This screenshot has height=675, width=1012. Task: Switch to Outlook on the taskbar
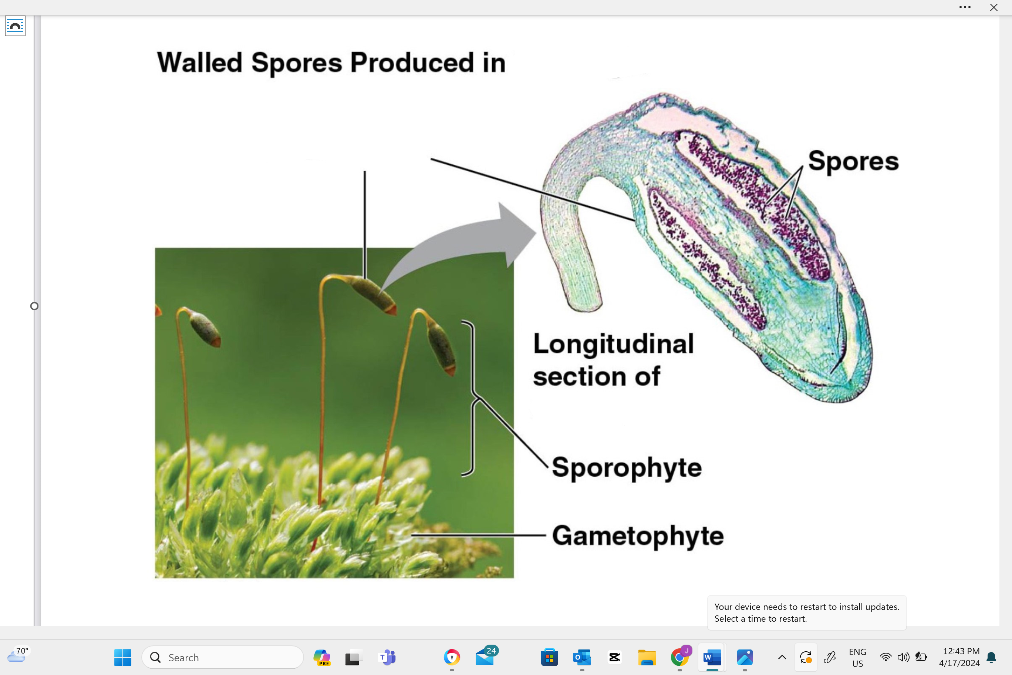click(x=582, y=657)
